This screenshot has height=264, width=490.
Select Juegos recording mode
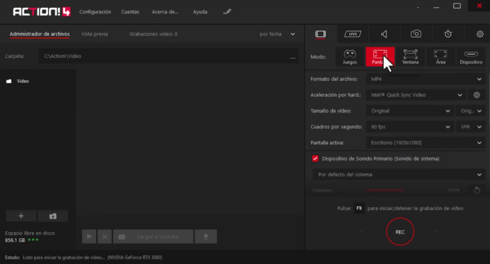[349, 57]
